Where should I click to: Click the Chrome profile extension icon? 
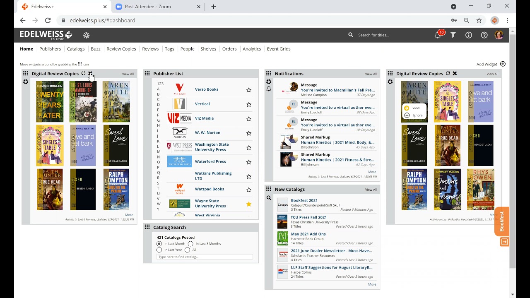[494, 20]
